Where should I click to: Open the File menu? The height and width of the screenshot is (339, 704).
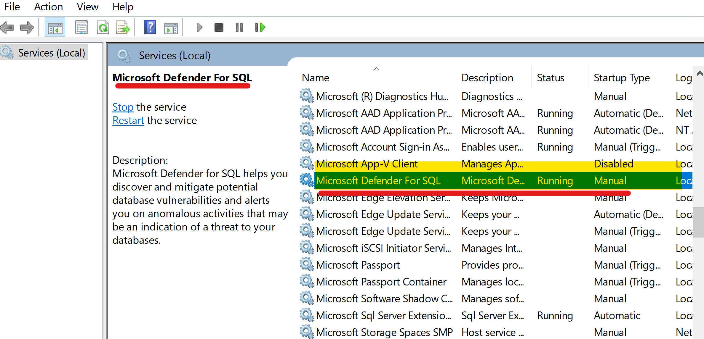click(12, 7)
